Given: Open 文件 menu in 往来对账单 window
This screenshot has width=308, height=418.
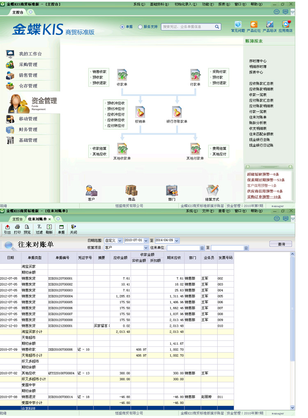Looking at the screenshot, I should click(x=208, y=211).
